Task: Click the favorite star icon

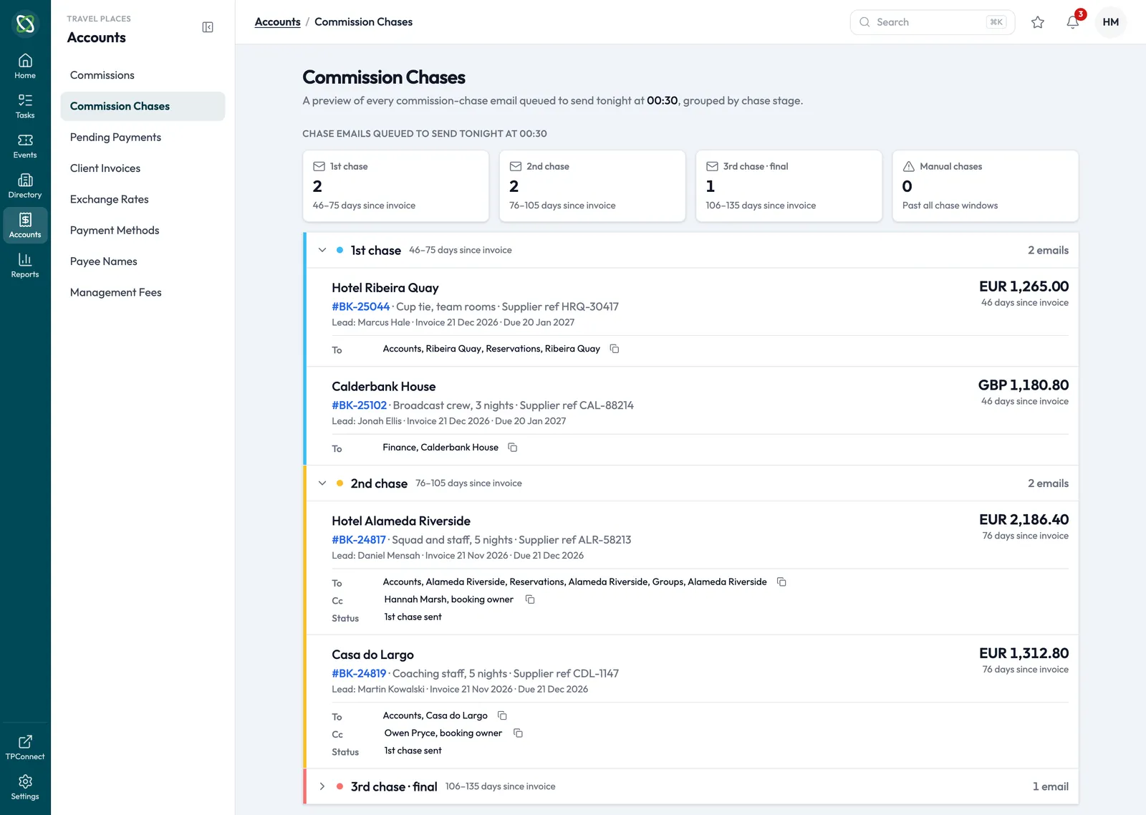Action: click(x=1038, y=22)
